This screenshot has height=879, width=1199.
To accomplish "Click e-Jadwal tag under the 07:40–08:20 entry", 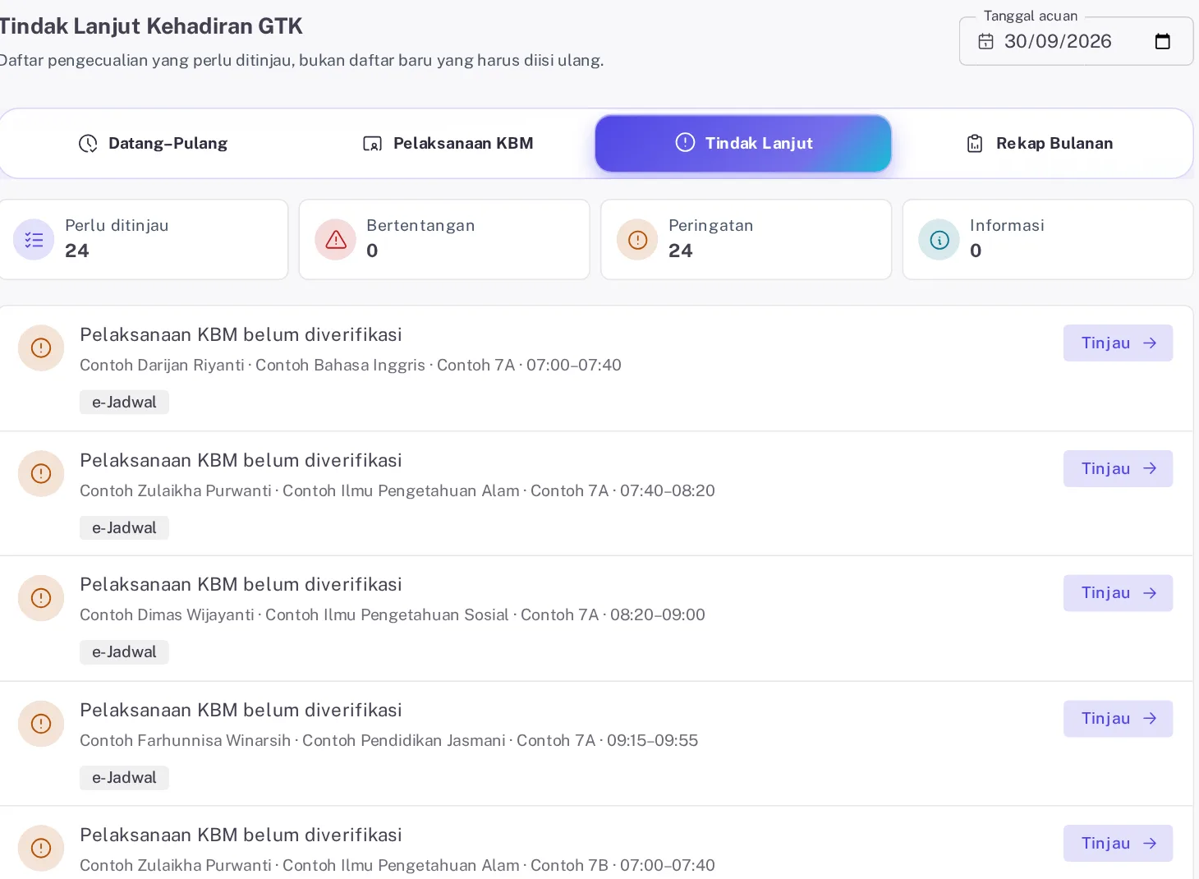I will tap(124, 528).
